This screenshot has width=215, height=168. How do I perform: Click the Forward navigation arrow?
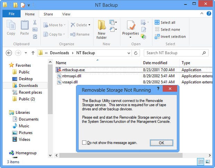click(18, 53)
